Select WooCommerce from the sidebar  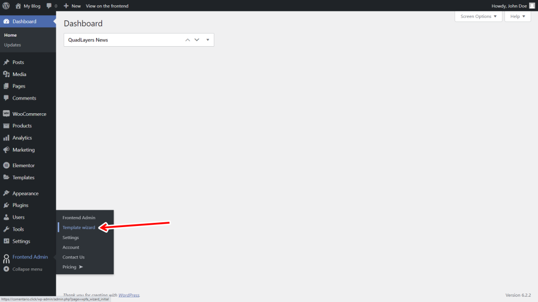click(30, 114)
